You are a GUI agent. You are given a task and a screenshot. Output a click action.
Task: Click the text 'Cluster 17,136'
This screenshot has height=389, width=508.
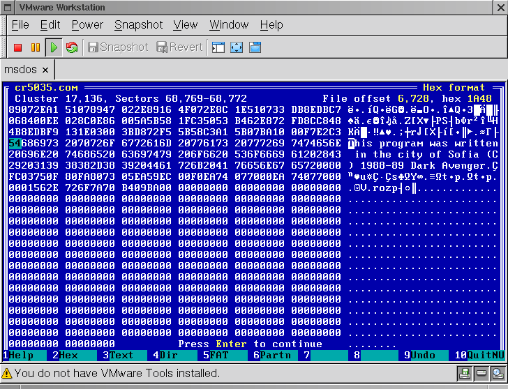(x=59, y=99)
